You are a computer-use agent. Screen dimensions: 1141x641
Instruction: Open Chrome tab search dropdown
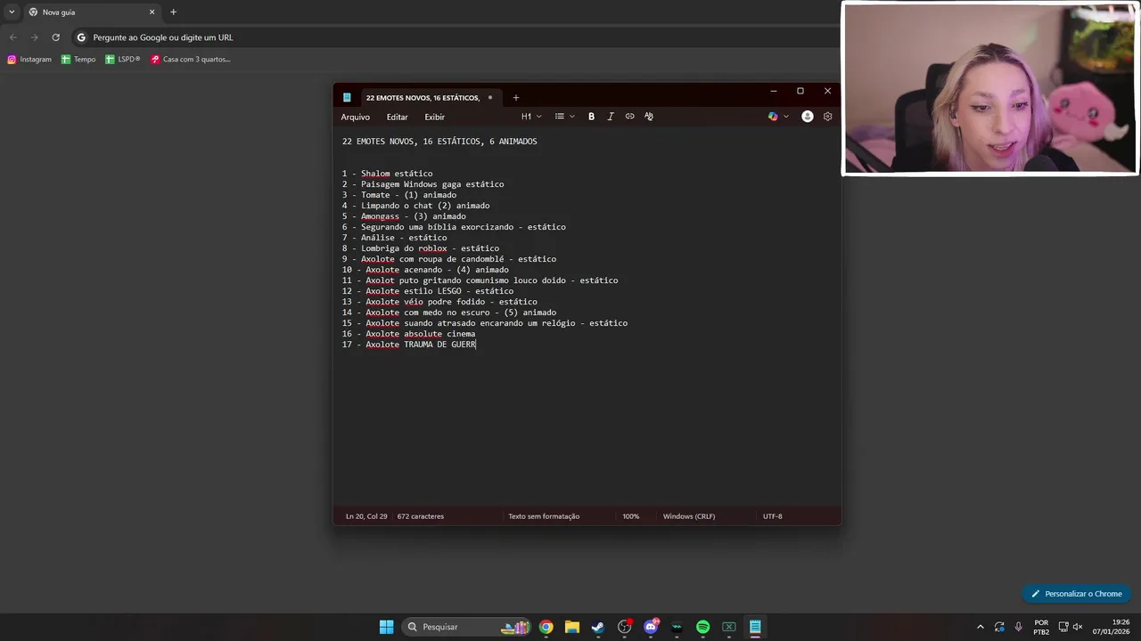tap(12, 12)
